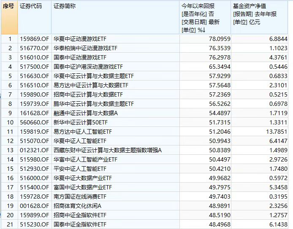The width and height of the screenshot is (293, 229).
Task: Open 招商中证全指软件ETF name
Action: tap(80, 215)
